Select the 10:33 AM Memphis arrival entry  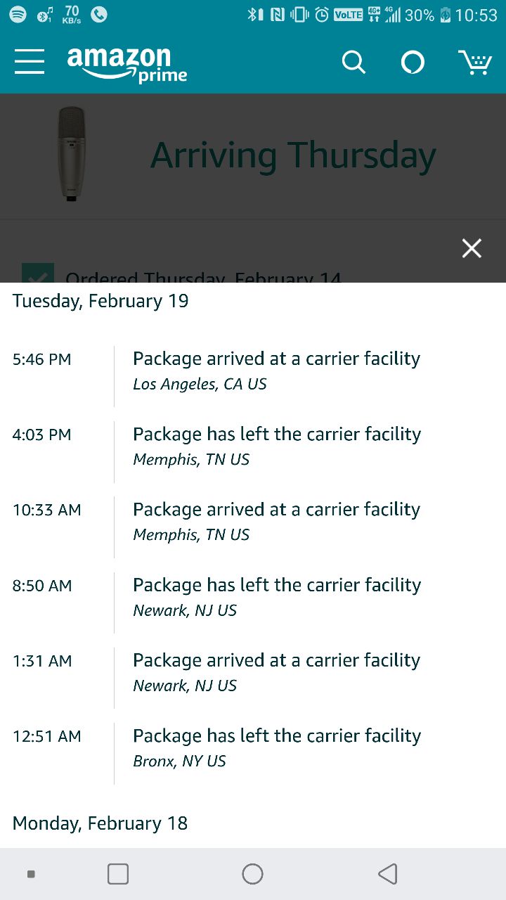click(x=277, y=521)
